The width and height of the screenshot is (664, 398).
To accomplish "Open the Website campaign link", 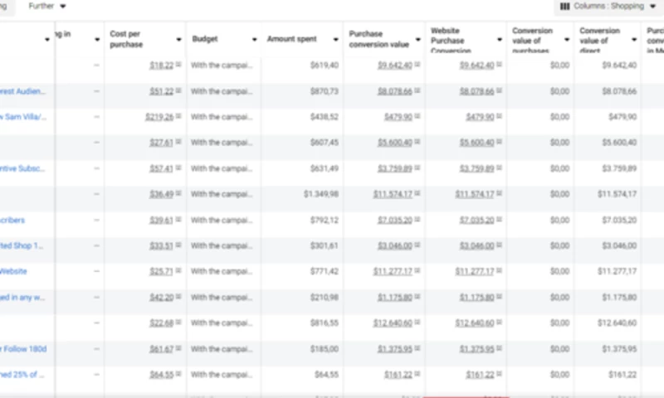I will tap(13, 271).
